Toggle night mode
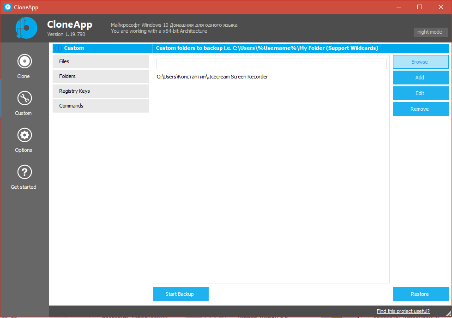Viewport: 452px width, 318px height. pyautogui.click(x=431, y=32)
